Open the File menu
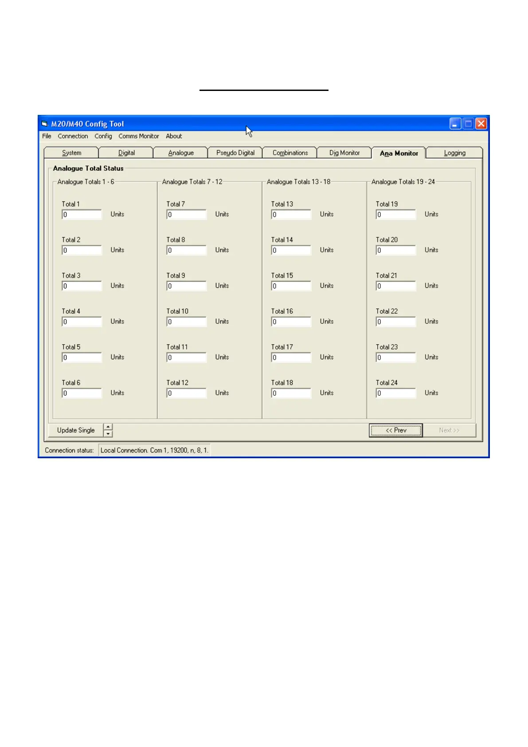 pos(47,136)
